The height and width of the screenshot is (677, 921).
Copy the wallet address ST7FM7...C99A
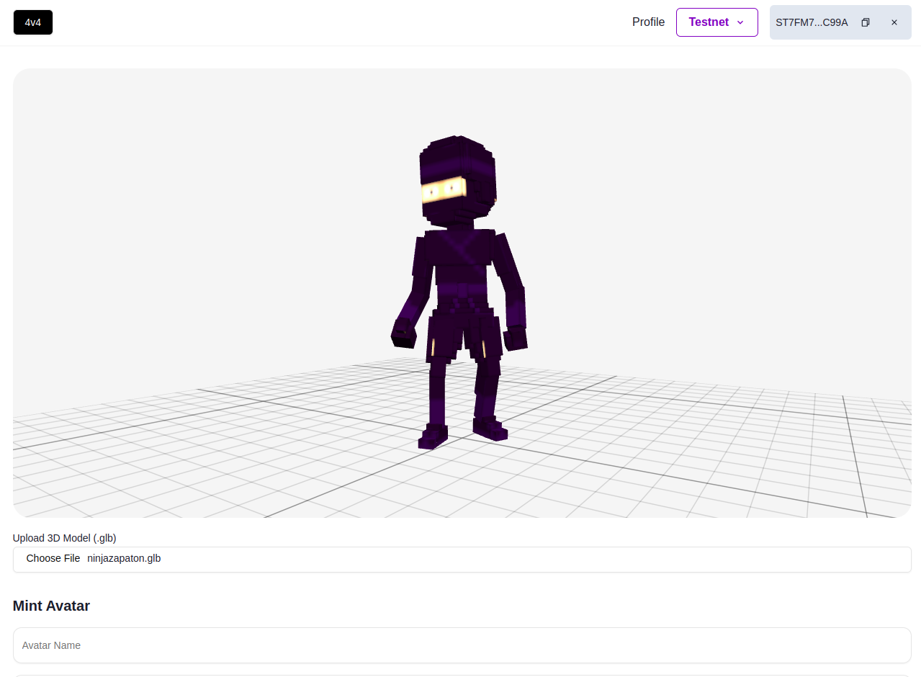[x=866, y=22]
